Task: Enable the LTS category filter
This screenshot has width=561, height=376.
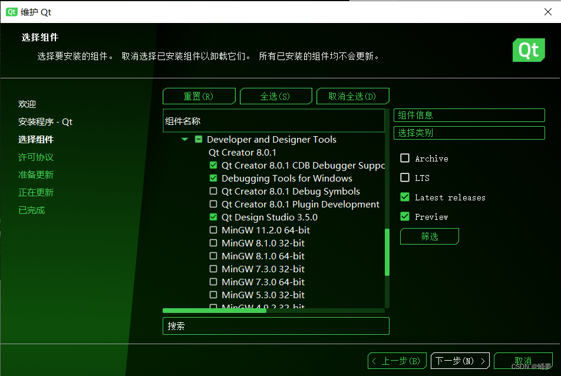Action: [x=405, y=177]
